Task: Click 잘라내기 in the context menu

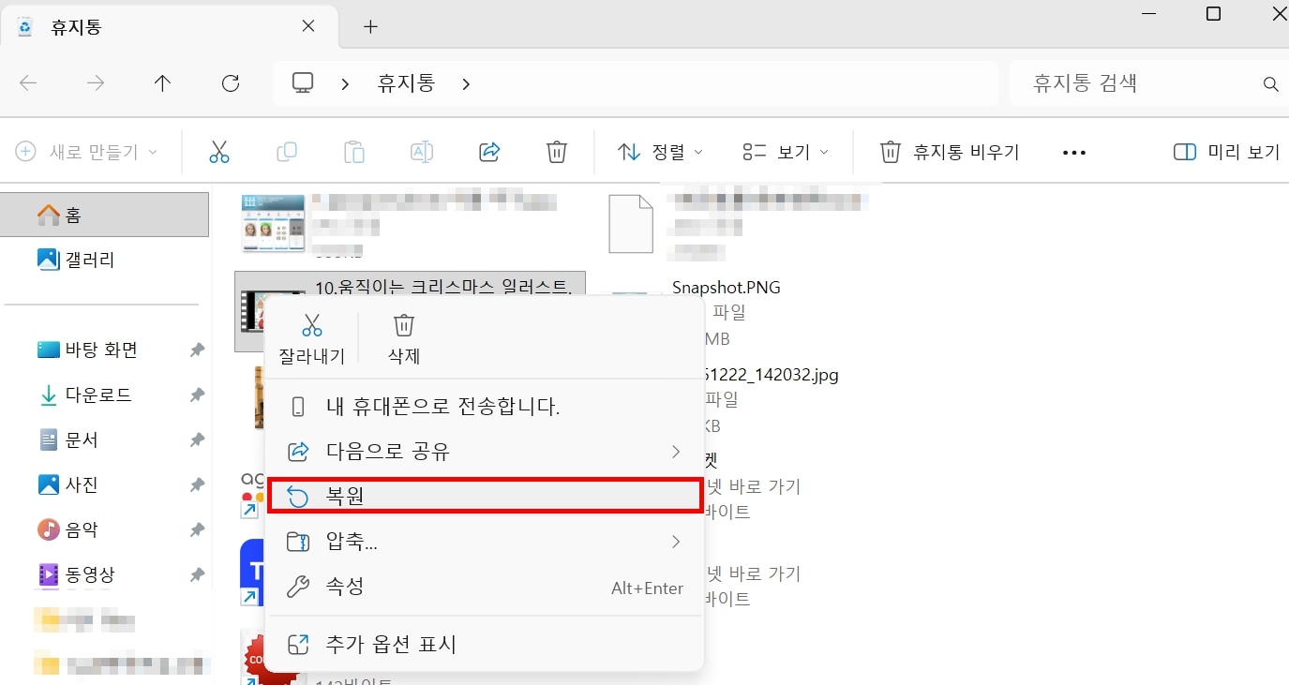Action: (312, 338)
